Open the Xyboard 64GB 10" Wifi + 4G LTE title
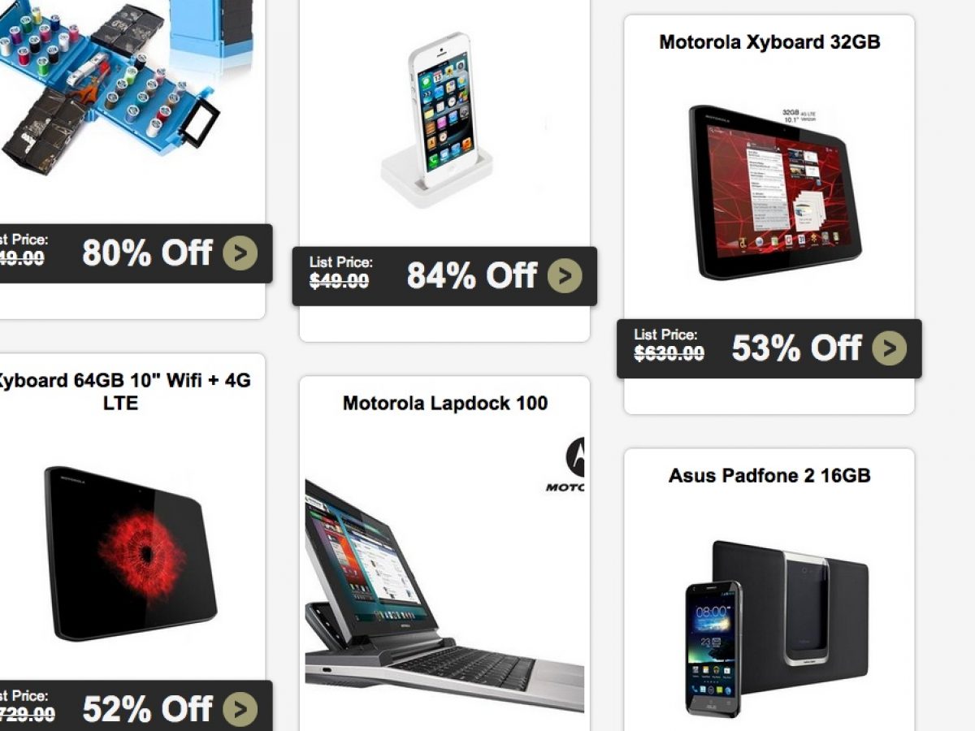Viewport: 975px width, 731px height. pos(122,391)
